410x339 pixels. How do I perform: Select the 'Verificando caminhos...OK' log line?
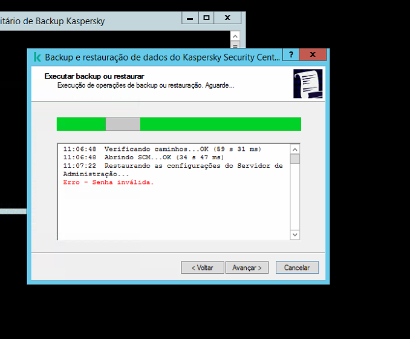[162, 149]
